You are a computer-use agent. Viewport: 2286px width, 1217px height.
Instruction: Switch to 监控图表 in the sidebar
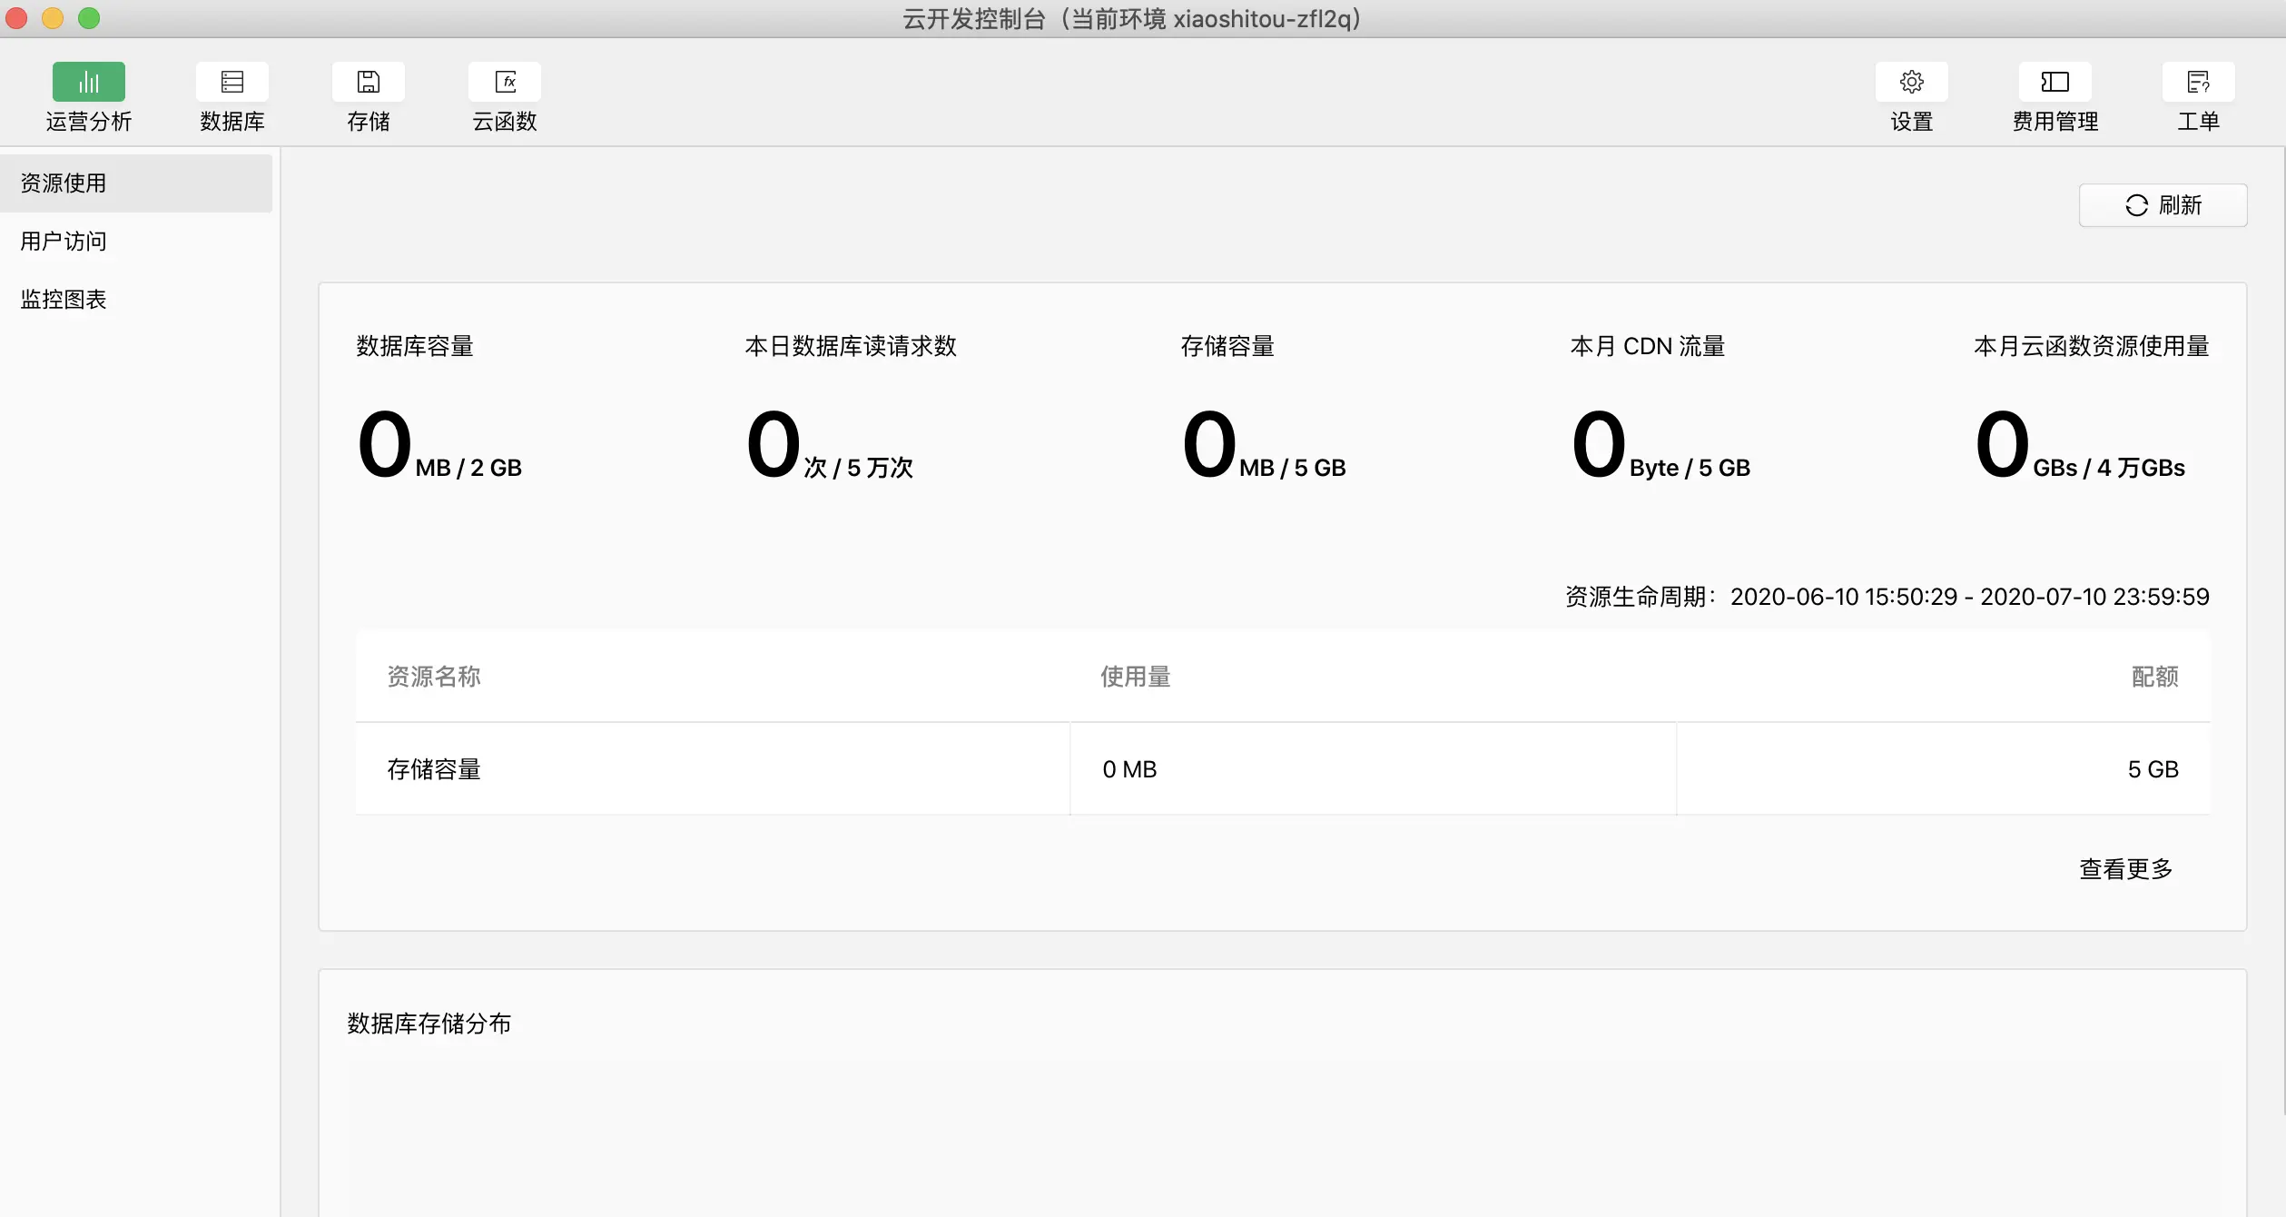click(x=64, y=300)
